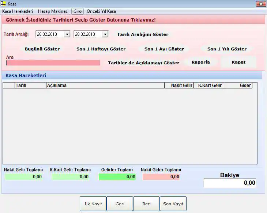This screenshot has height=213, width=267.
Task: Click Tarih Aralığını Göster button
Action: pos(143,34)
